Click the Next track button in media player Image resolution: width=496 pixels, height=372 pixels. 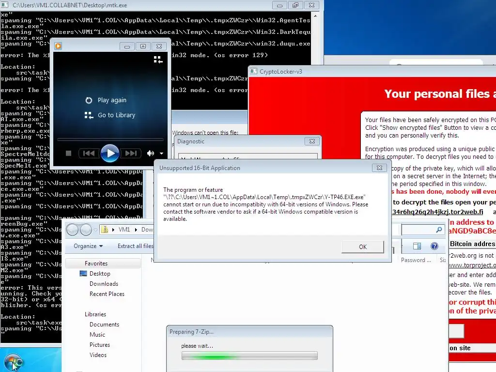point(131,154)
